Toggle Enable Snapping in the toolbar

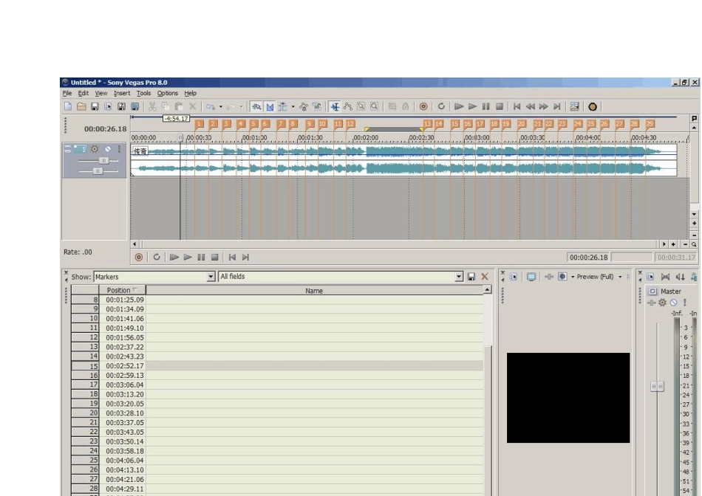click(x=256, y=106)
